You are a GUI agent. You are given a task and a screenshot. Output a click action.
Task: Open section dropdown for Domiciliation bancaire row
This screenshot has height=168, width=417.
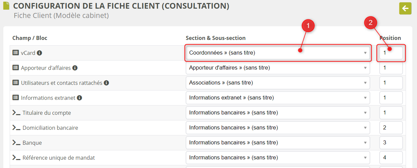(x=277, y=128)
